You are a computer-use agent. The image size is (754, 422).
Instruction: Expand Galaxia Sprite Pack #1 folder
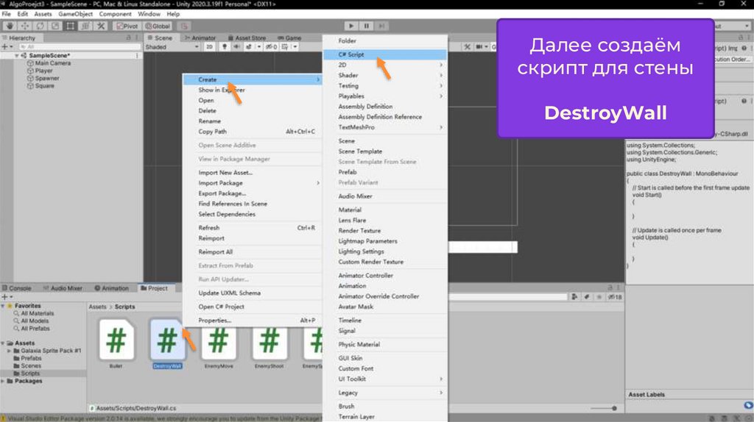(9, 351)
